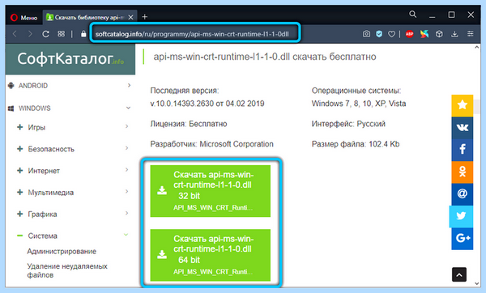Open the Интернет subcategory
Screen dimensions: 486x293
coord(44,171)
